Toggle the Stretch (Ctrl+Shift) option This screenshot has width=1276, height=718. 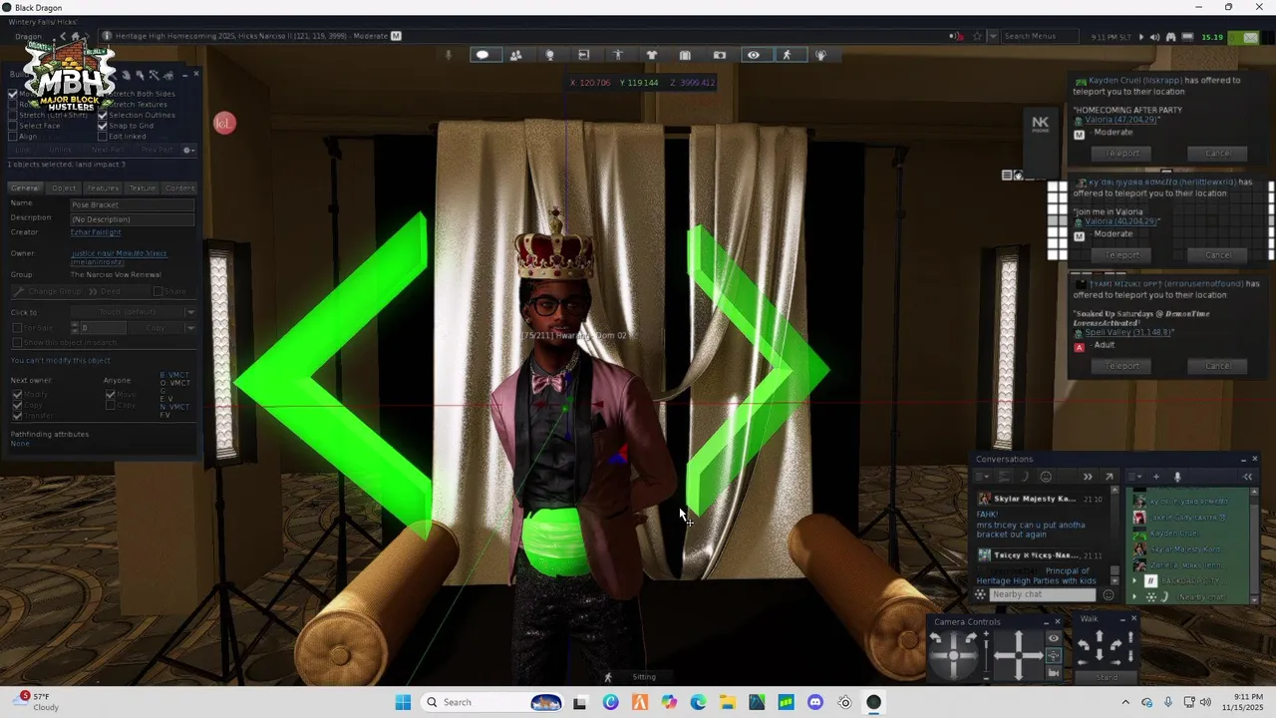tap(13, 115)
